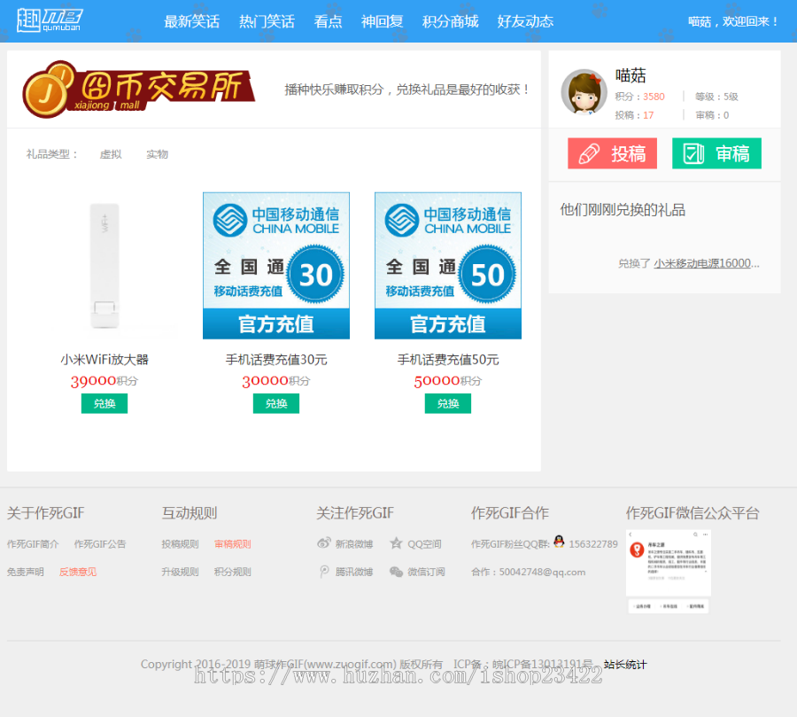Click the 喵菇 username in profile card
The width and height of the screenshot is (797, 717).
pyautogui.click(x=631, y=75)
